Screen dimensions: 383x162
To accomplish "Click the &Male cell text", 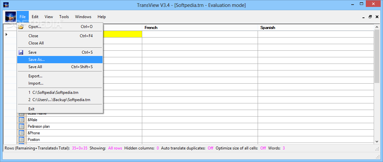I will click(32, 120).
